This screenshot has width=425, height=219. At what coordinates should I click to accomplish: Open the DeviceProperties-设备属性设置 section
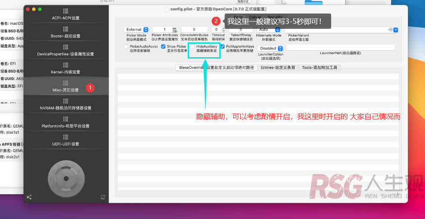tap(65, 50)
